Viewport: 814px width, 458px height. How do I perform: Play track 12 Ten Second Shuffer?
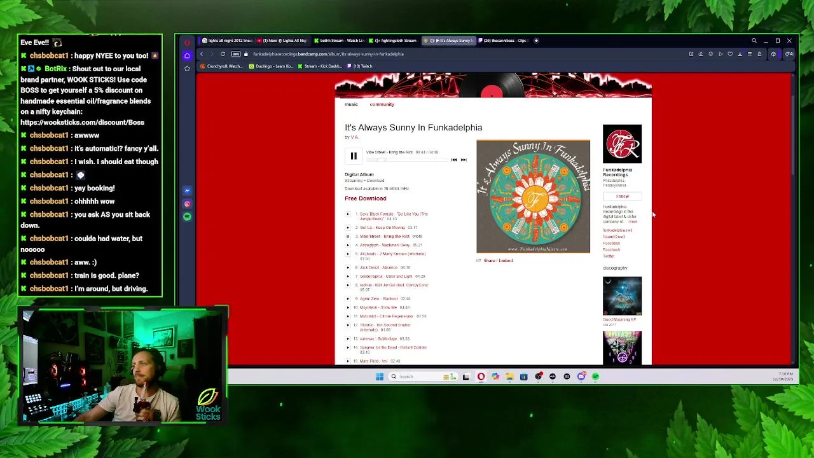click(348, 325)
